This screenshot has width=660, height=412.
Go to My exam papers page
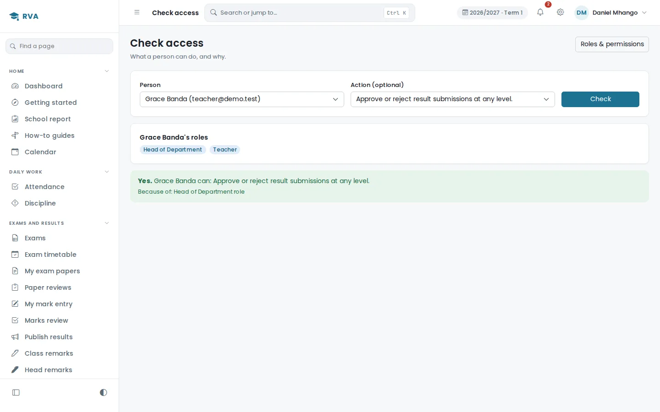tap(60, 271)
